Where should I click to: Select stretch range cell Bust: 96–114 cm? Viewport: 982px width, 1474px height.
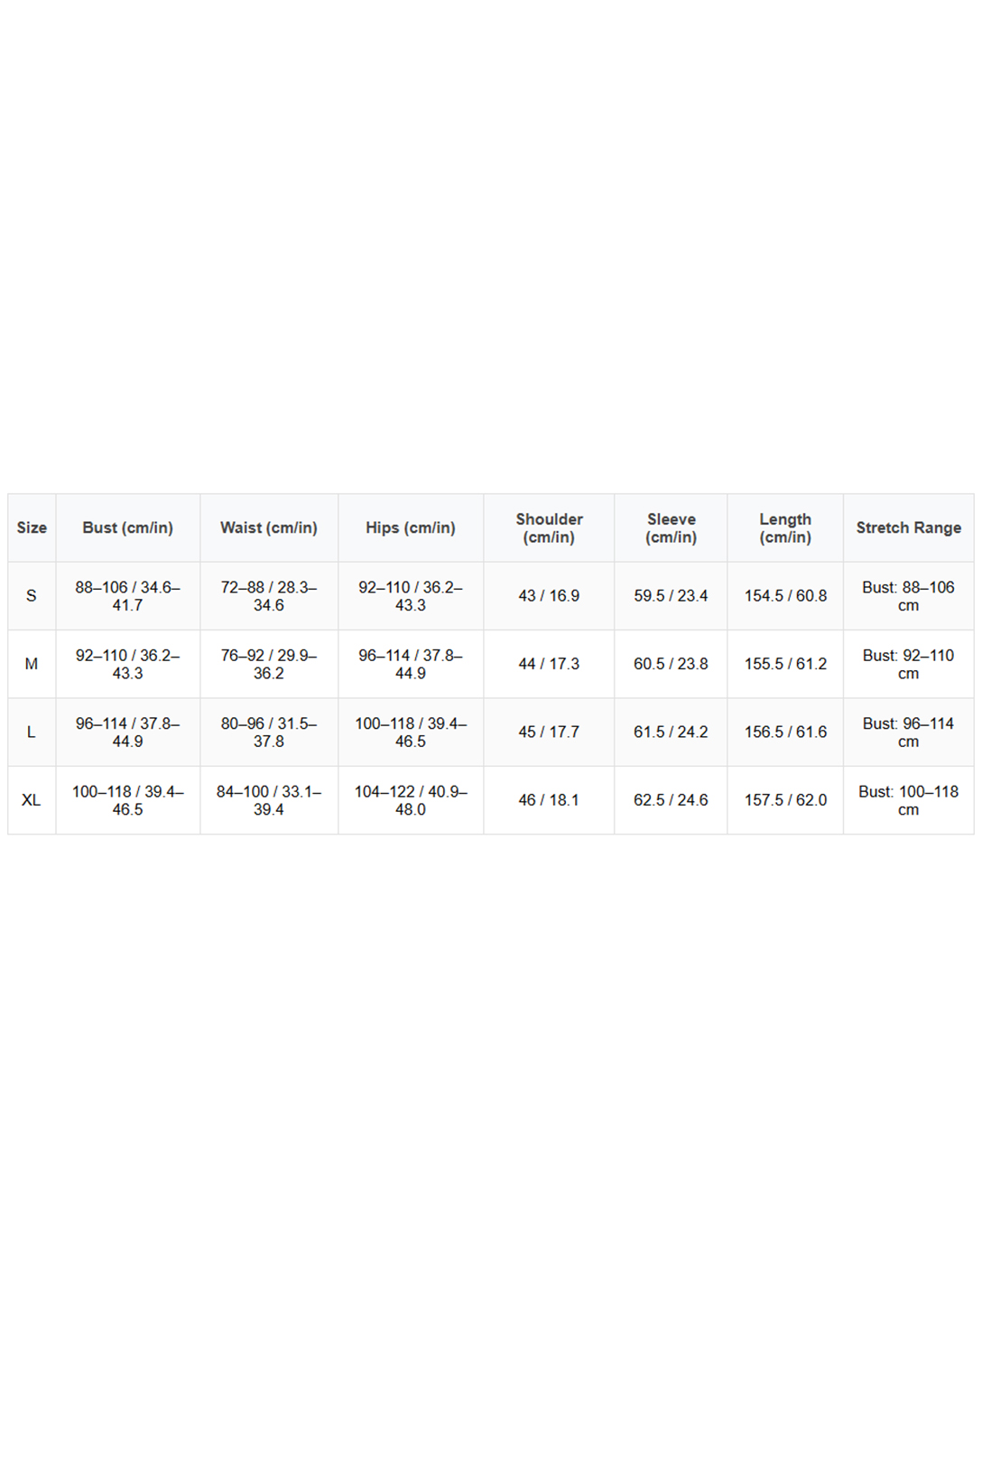click(x=908, y=732)
